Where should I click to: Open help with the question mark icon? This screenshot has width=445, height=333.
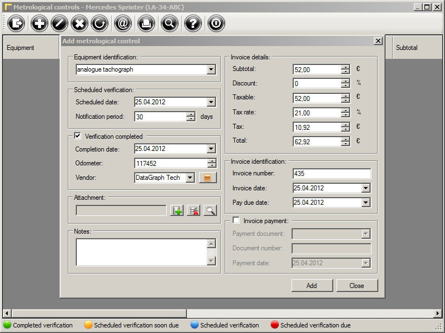coord(192,23)
